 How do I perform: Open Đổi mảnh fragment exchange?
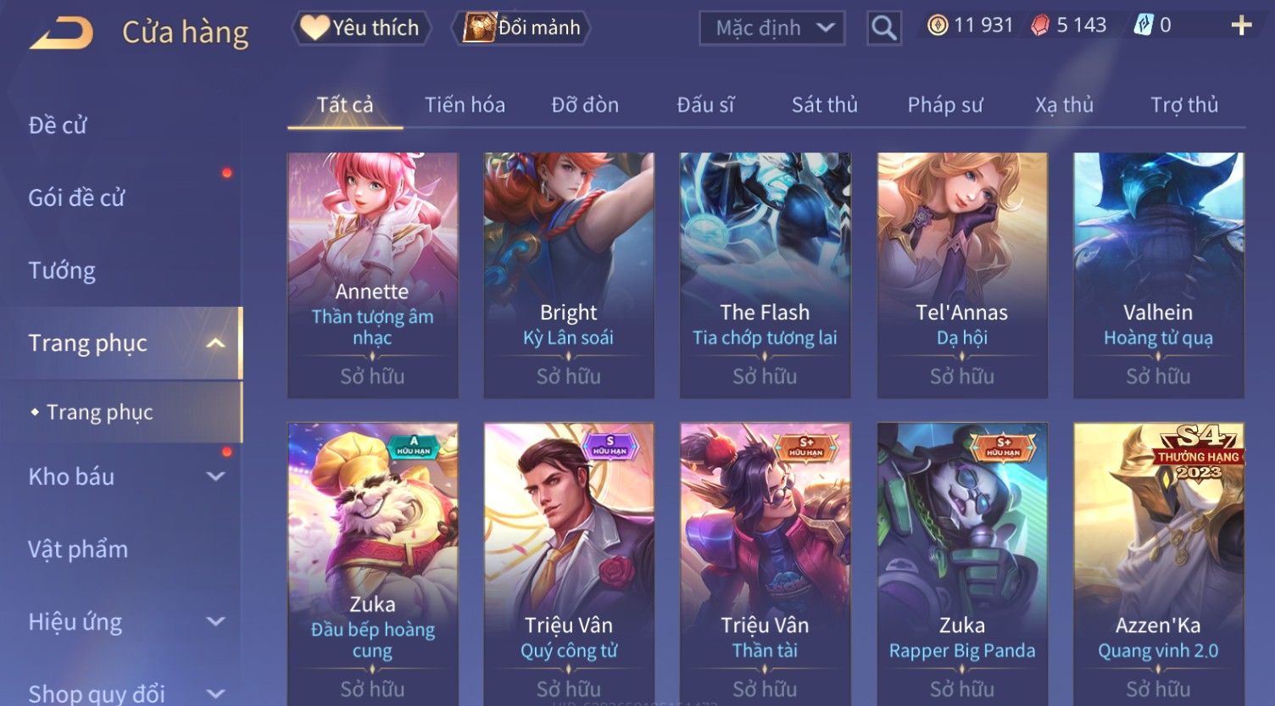pyautogui.click(x=524, y=28)
